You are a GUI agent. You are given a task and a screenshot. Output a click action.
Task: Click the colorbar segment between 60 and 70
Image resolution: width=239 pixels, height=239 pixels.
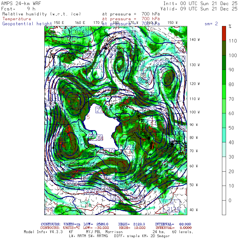[x=224, y=106]
